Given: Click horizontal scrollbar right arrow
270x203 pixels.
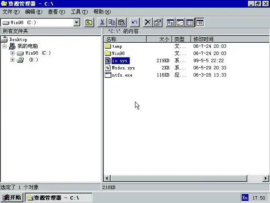Looking at the screenshot, I should [x=266, y=178].
